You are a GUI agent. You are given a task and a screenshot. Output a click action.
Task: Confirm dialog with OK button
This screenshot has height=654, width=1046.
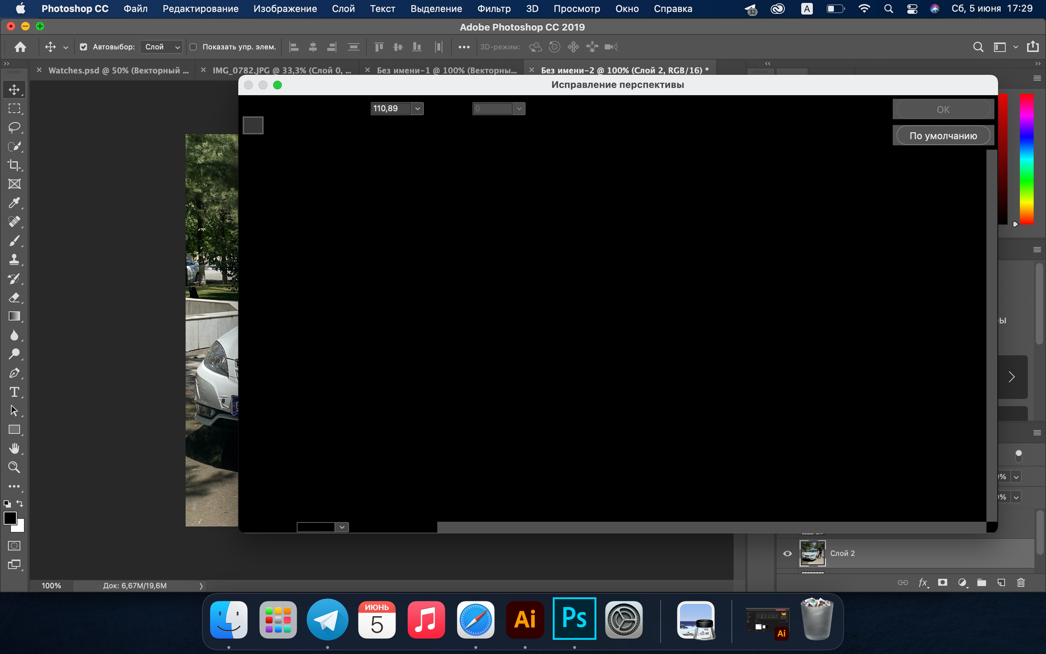coord(943,109)
